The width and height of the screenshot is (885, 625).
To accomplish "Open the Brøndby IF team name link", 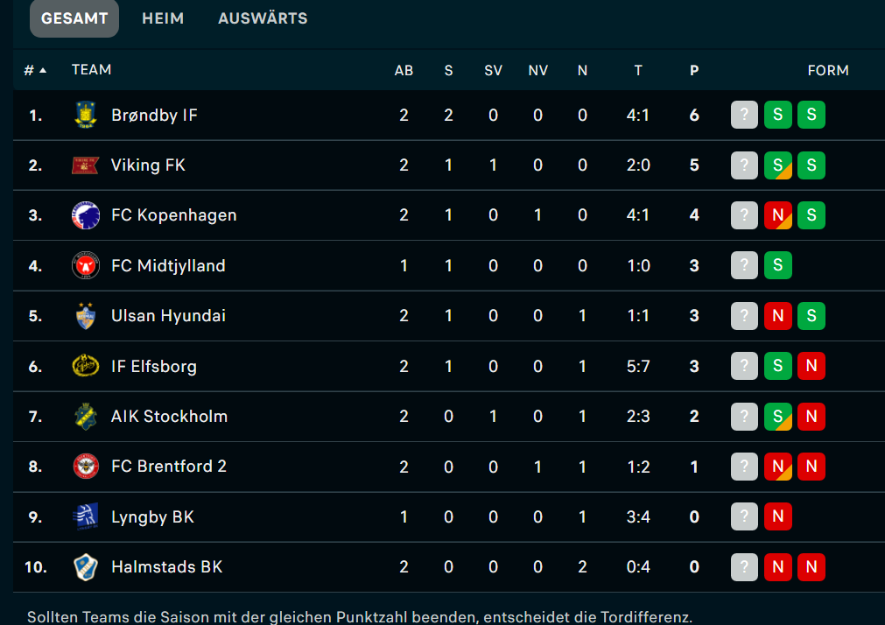I will click(x=154, y=116).
